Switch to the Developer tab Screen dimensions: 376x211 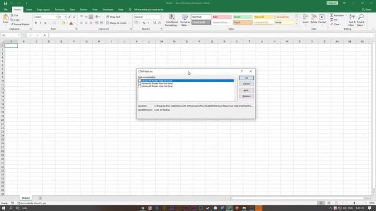(108, 9)
